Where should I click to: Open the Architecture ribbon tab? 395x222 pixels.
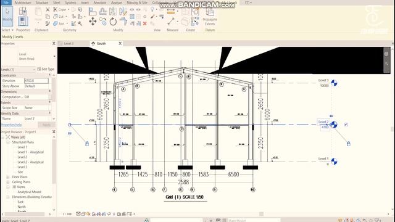coord(23,2)
